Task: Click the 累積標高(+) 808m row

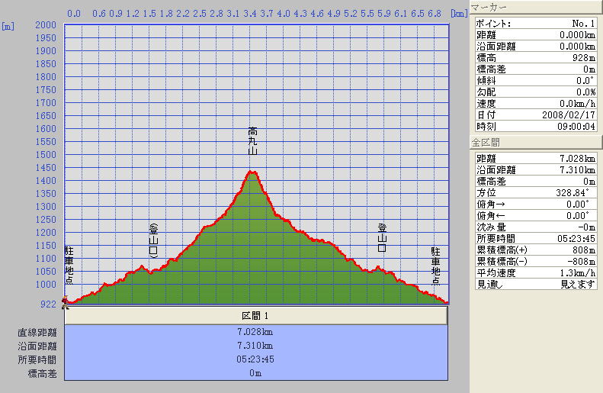Action: [x=536, y=250]
